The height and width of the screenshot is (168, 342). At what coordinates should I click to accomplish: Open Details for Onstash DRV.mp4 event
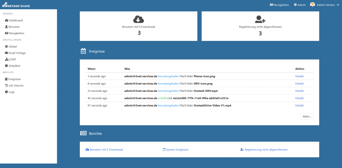tap(300, 91)
